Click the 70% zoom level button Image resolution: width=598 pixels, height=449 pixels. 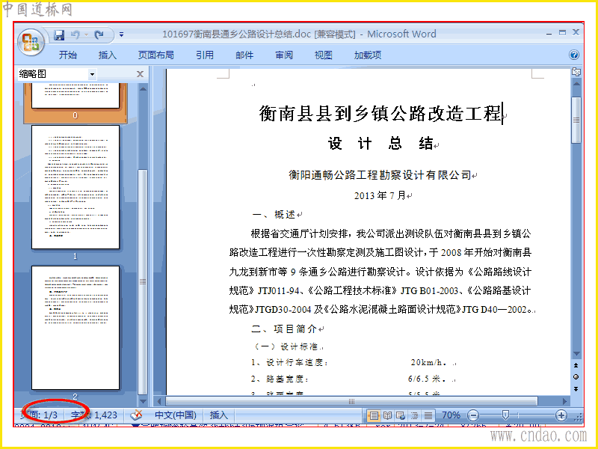[x=451, y=415]
